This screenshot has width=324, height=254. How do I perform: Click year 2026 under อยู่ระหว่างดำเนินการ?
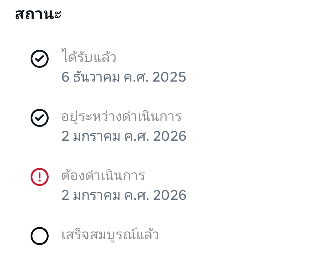click(x=169, y=136)
